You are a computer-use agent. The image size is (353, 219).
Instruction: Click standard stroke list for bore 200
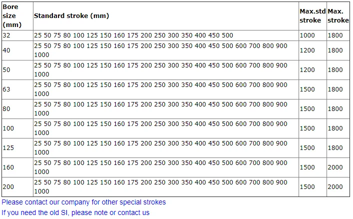click(166, 187)
